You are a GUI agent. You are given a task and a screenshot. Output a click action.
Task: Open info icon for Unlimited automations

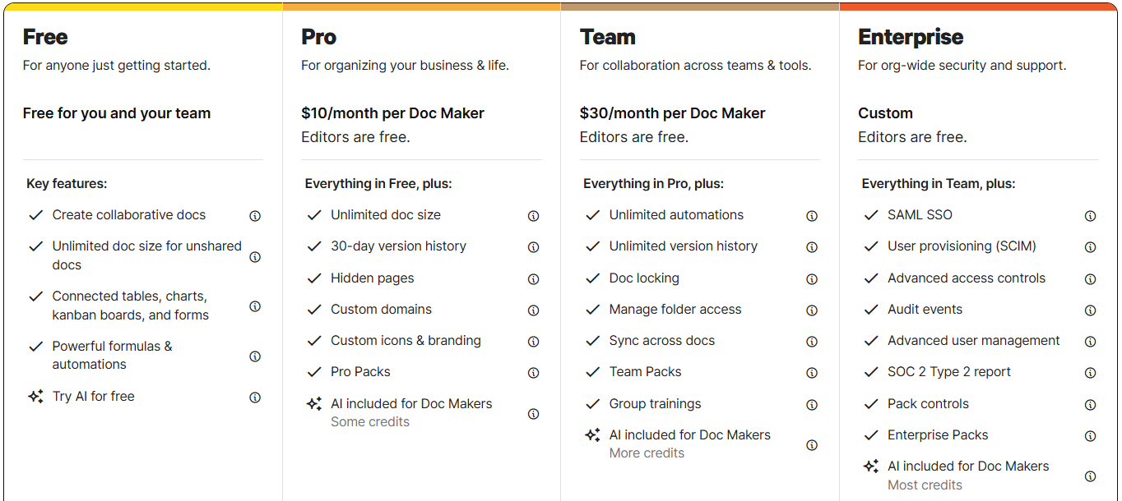pos(812,216)
